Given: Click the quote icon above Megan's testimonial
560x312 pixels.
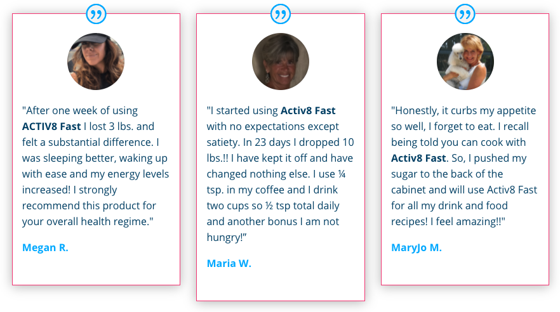Looking at the screenshot, I should (x=96, y=14).
